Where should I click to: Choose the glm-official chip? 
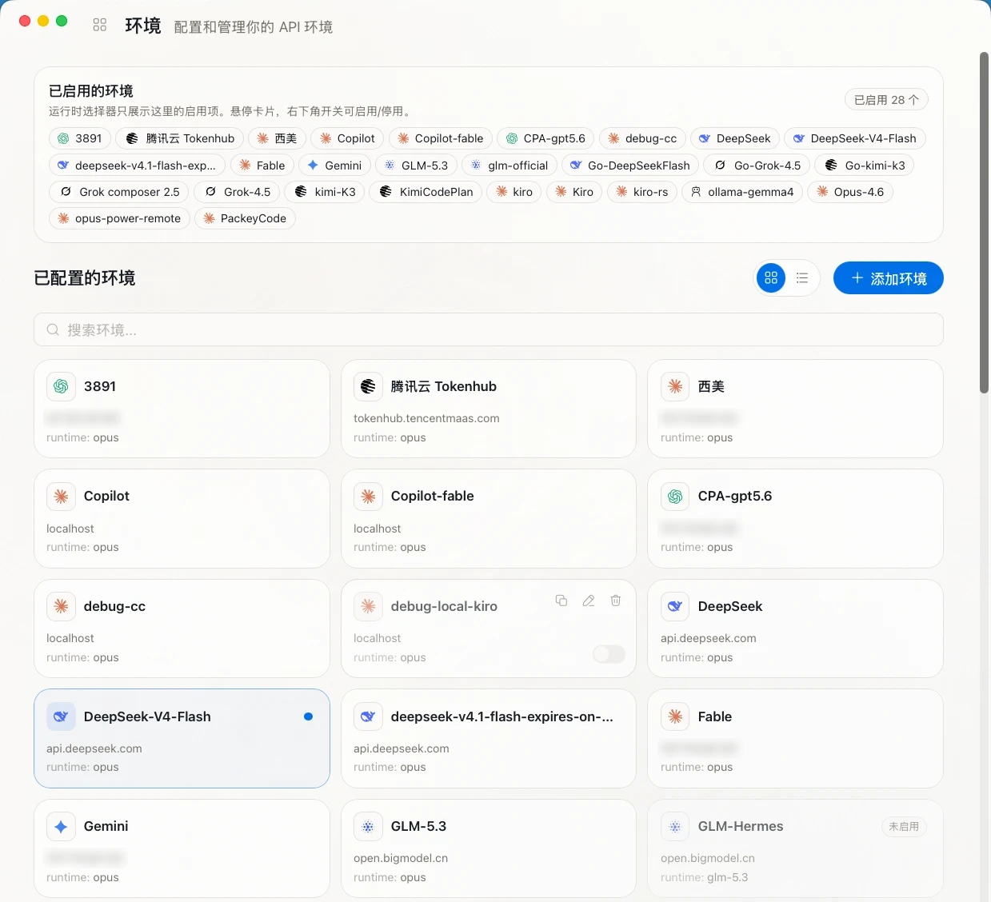(x=509, y=166)
